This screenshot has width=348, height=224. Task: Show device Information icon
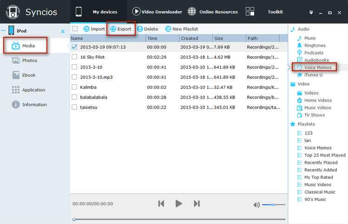[x=16, y=105]
